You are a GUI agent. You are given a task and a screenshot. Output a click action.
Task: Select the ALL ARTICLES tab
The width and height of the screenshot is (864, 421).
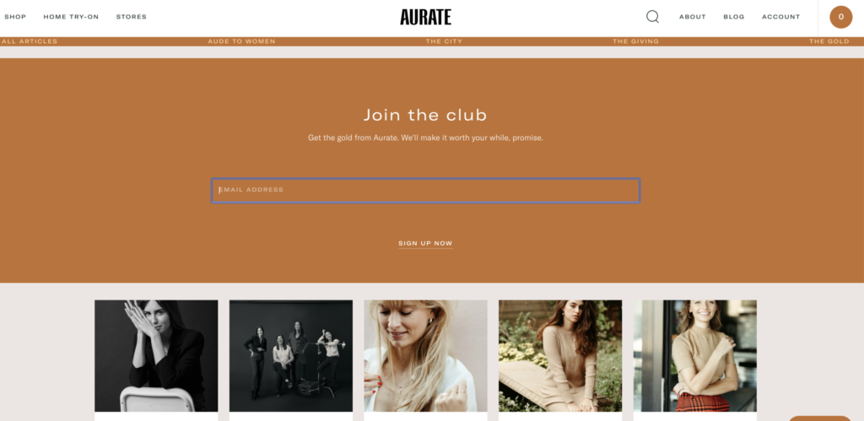pos(30,41)
